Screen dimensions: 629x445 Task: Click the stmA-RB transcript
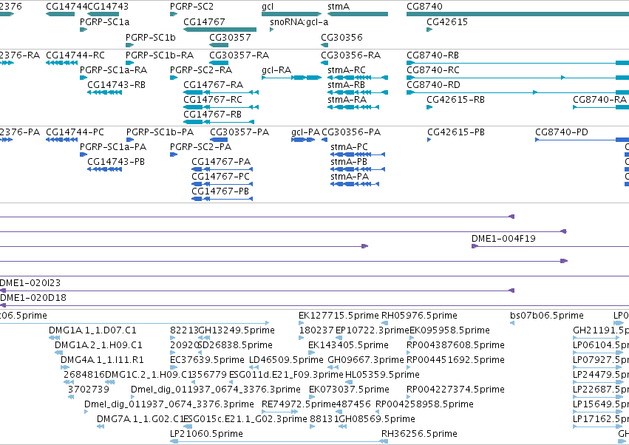click(358, 92)
